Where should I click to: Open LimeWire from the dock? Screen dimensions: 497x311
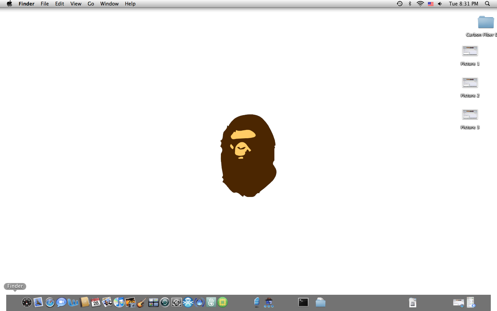[x=223, y=302]
